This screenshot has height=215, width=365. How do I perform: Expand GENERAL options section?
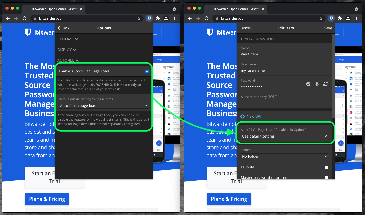[68, 39]
